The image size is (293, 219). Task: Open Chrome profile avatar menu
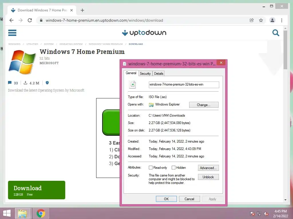[272, 20]
